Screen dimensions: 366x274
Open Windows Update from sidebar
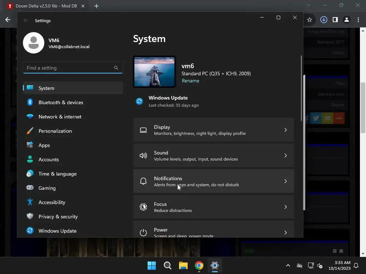(73, 231)
